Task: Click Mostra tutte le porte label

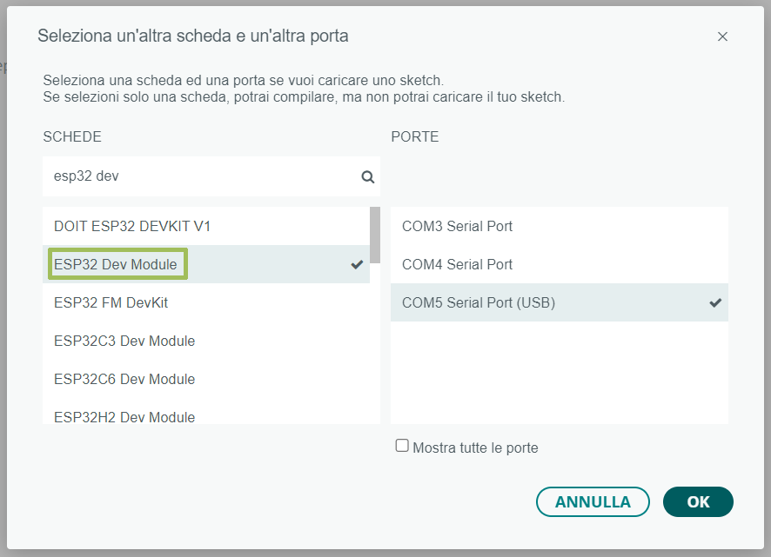Action: pos(475,448)
